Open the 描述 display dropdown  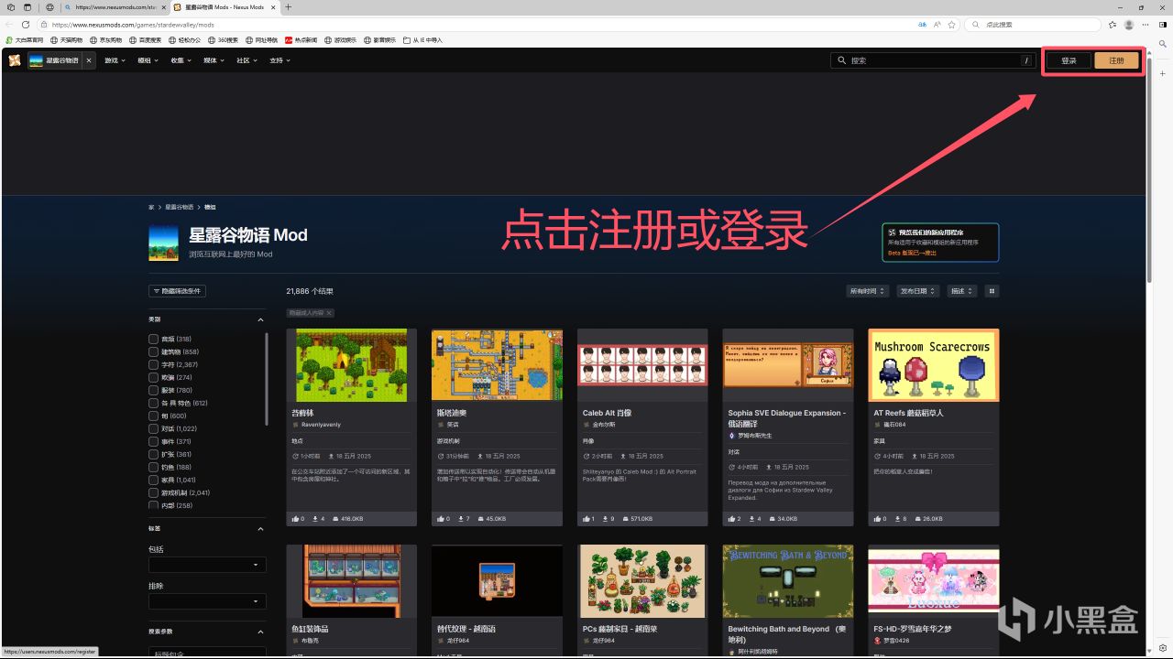pyautogui.click(x=961, y=291)
